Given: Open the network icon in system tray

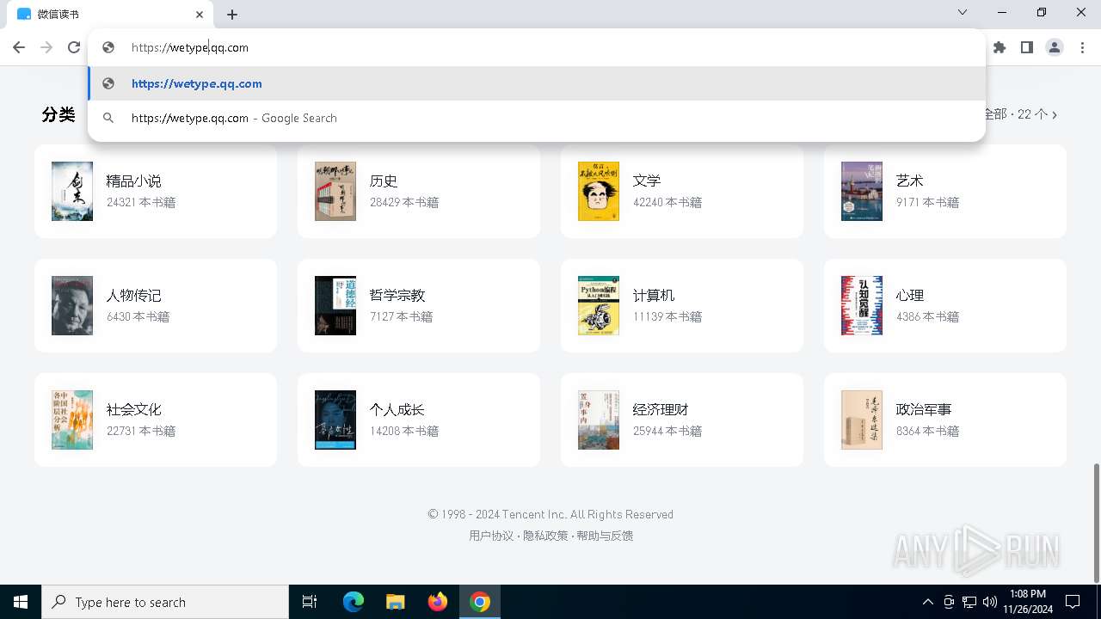Looking at the screenshot, I should (x=969, y=602).
